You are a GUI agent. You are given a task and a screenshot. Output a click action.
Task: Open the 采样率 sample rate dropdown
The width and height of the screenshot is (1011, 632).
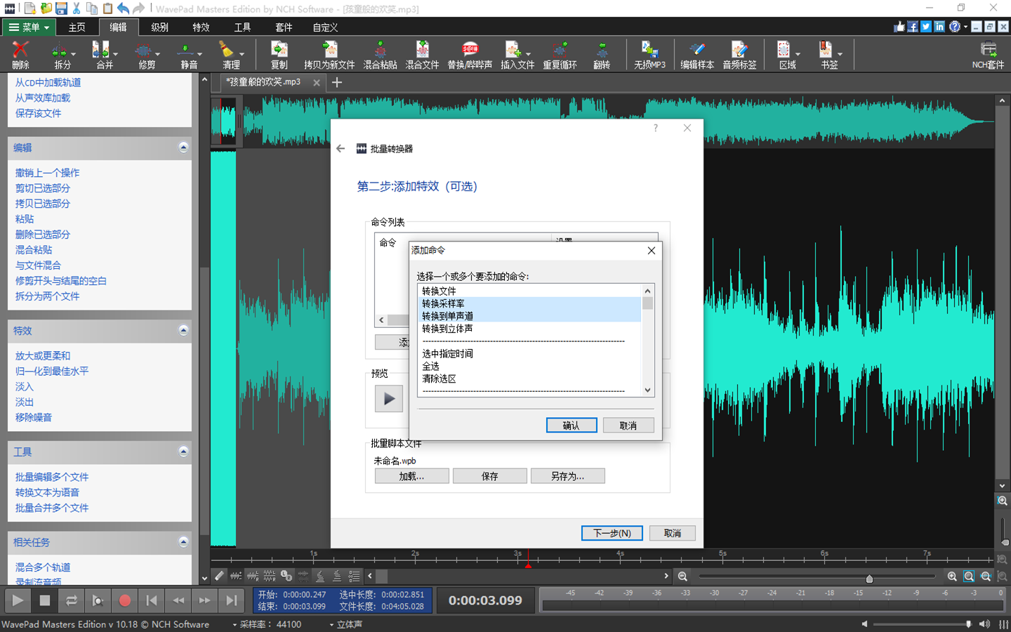point(234,624)
